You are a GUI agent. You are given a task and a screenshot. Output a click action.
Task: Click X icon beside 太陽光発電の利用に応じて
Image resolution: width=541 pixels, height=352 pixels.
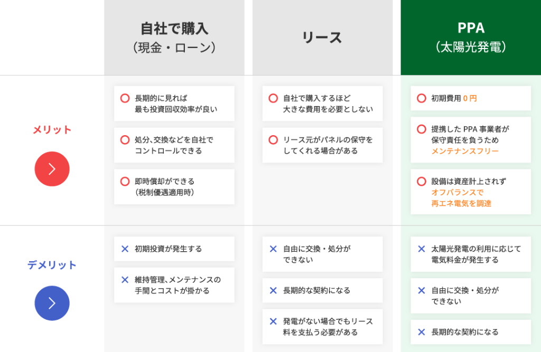[421, 249]
